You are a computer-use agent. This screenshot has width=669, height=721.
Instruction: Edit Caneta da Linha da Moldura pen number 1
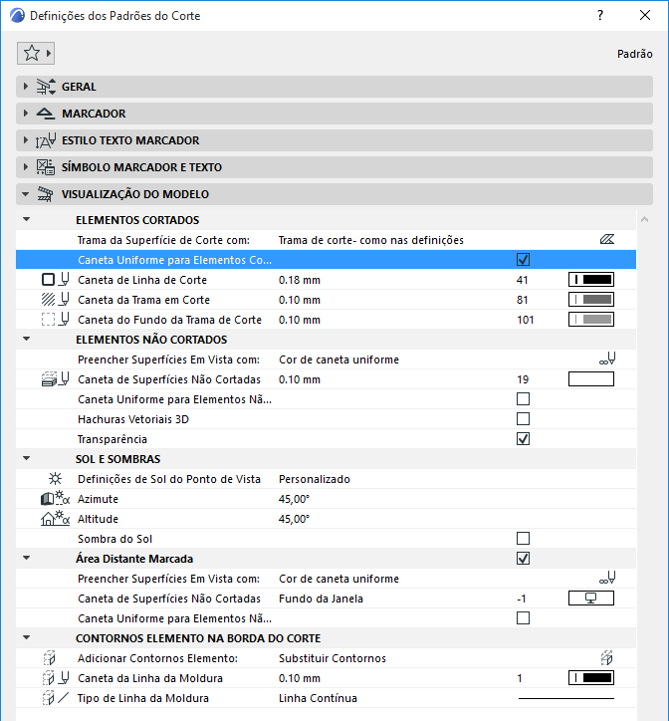[520, 678]
